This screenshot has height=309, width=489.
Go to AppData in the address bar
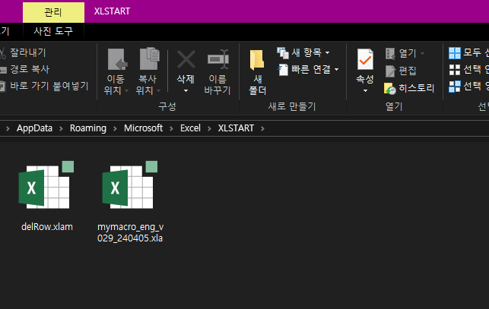pos(35,128)
